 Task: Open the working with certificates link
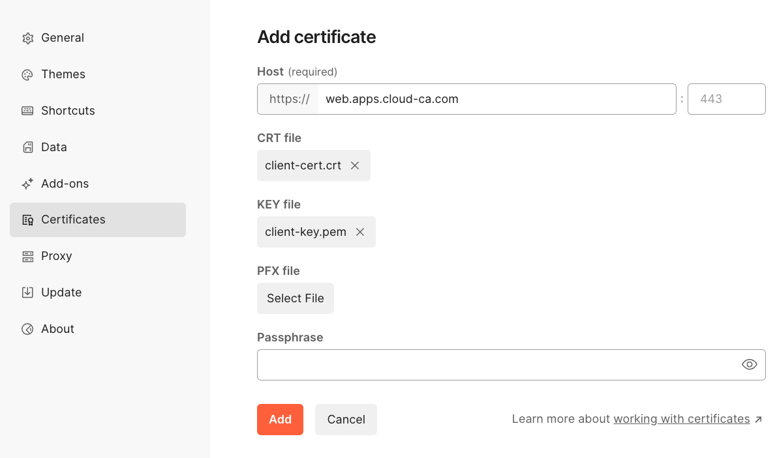(681, 419)
